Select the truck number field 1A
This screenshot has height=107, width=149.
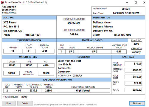13,51
